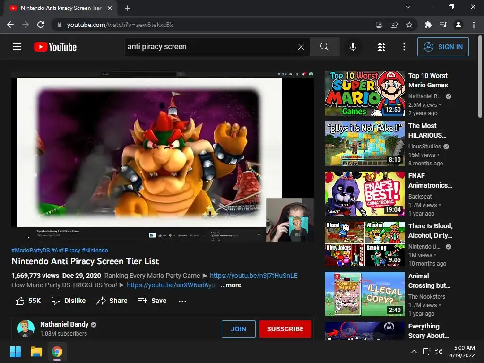The image size is (484, 363).
Task: Show hidden system tray icons chevron
Action: pyautogui.click(x=414, y=352)
